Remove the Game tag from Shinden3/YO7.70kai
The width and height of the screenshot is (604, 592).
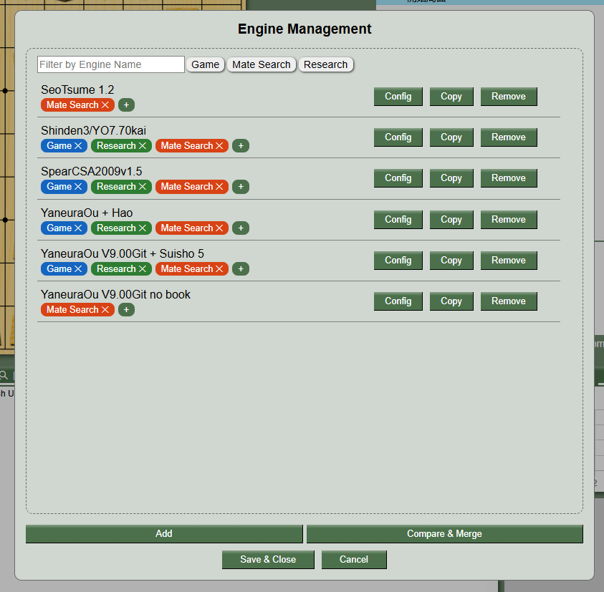coord(79,145)
